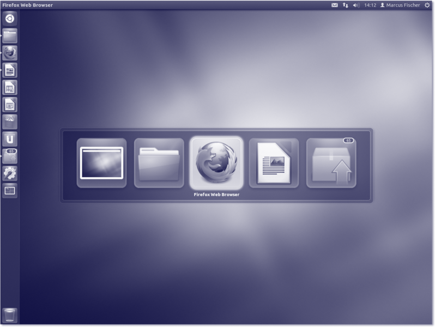Open Files manager in the launcher

click(10, 36)
